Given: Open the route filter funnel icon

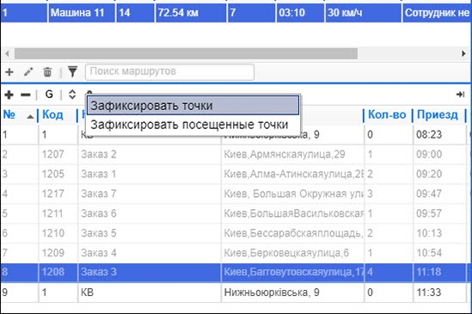Looking at the screenshot, I should 72,71.
